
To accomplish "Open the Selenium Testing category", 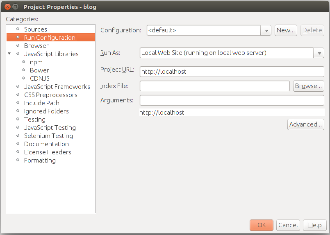I will 48,136.
